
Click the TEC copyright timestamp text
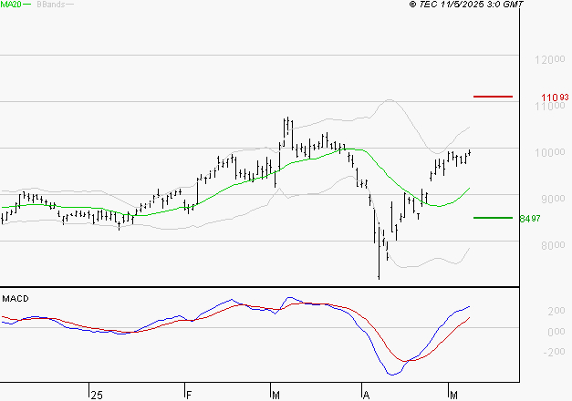[466, 5]
